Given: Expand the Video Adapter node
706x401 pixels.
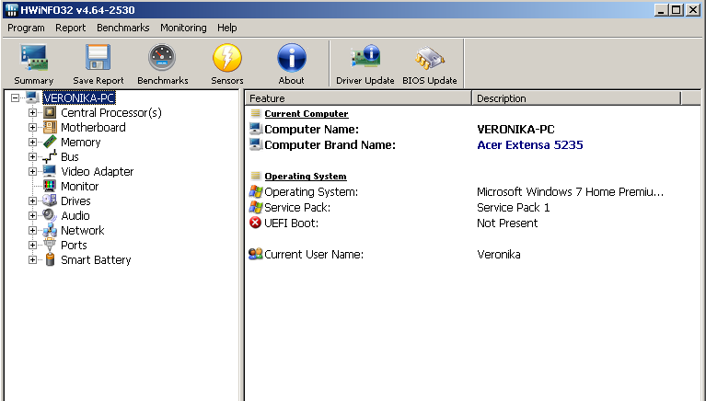Looking at the screenshot, I should click(x=33, y=172).
